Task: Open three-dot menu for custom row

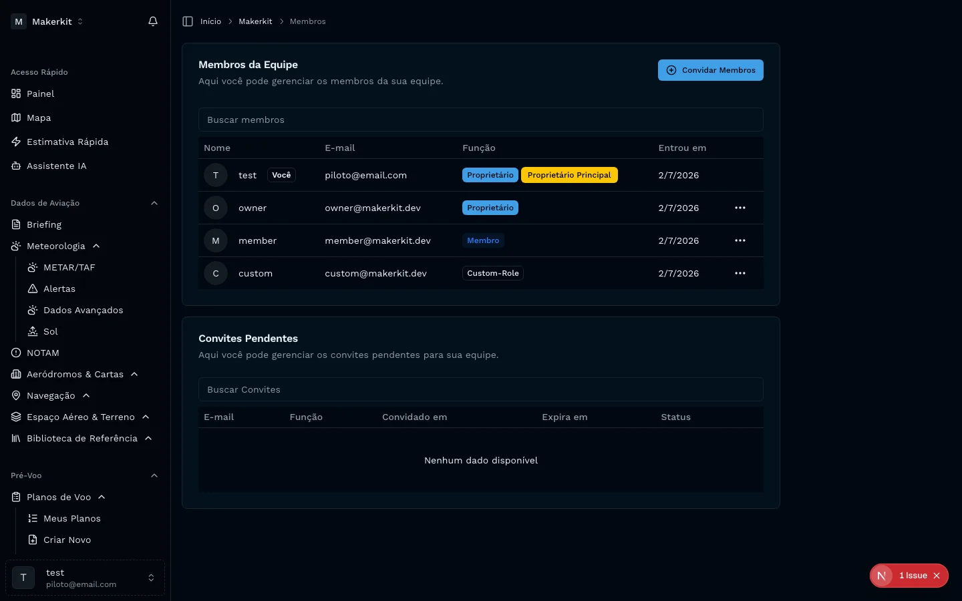Action: [x=740, y=273]
